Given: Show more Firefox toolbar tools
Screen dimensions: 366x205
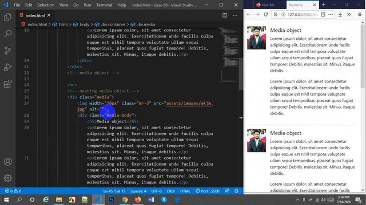Looking at the screenshot, I should 349,14.
